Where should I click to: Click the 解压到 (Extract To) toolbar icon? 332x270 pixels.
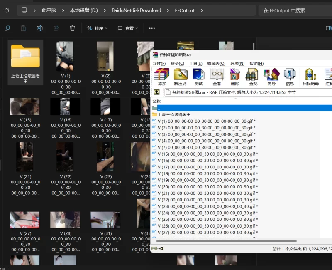(181, 77)
